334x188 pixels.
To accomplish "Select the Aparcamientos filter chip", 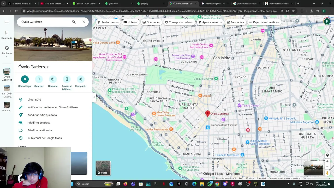I will point(210,22).
